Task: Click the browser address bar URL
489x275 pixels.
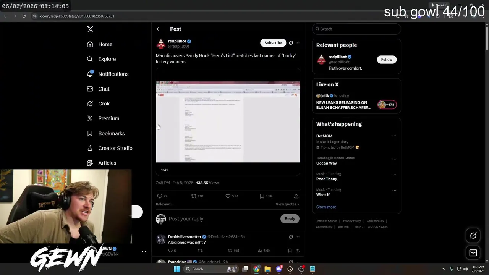Action: click(x=77, y=16)
